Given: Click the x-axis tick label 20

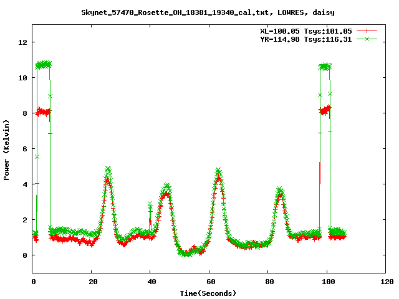Looking at the screenshot, I should [93, 282].
